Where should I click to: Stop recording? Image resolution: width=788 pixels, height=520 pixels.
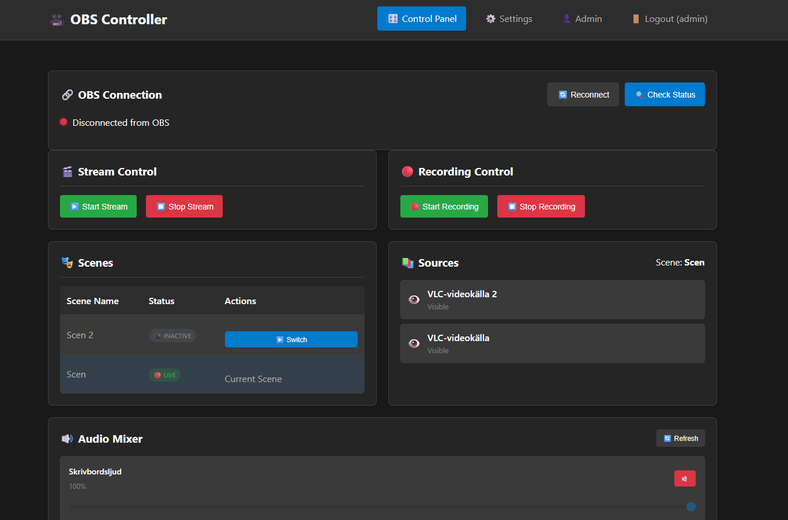pyautogui.click(x=541, y=207)
